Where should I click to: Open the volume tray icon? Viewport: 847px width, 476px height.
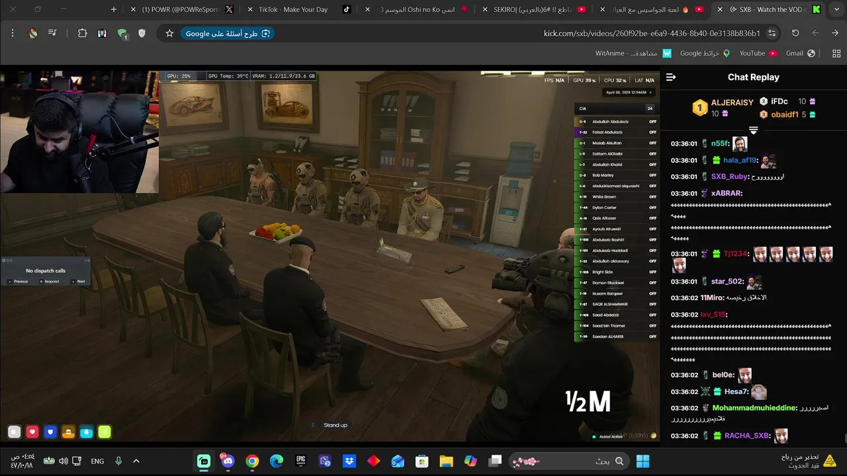tap(63, 461)
